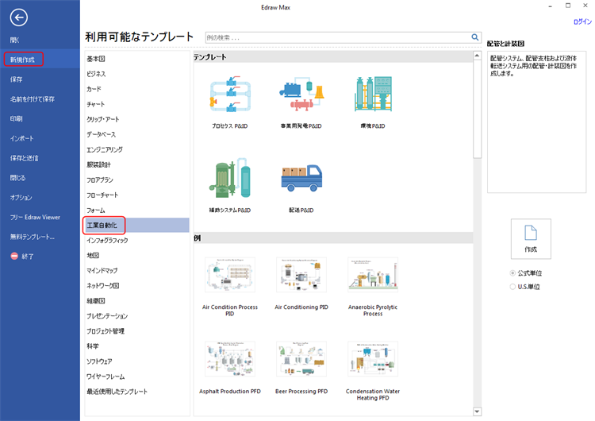Click the 作成 document icon button
This screenshot has height=421, width=595.
pos(531,238)
